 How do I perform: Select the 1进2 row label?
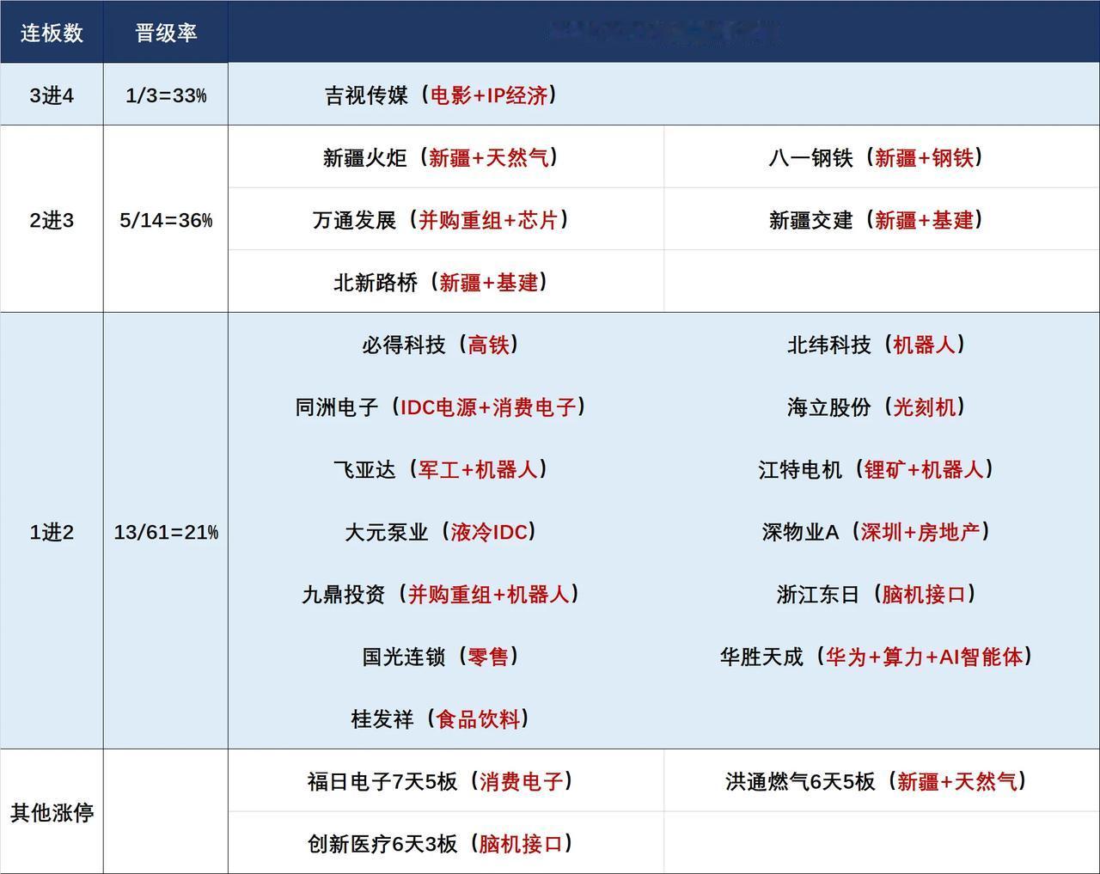tap(52, 532)
